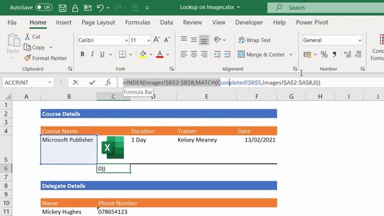This screenshot has width=384, height=216.
Task: Click the Middle Align icon
Action: [x=194, y=40]
